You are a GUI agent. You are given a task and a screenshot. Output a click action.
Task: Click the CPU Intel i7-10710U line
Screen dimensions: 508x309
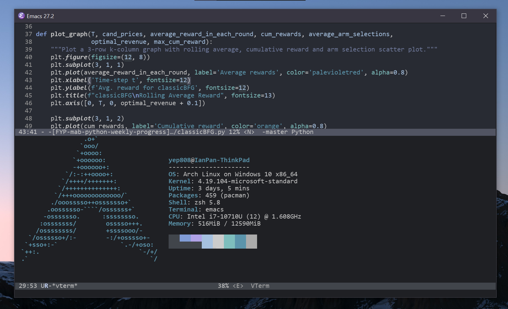point(235,216)
